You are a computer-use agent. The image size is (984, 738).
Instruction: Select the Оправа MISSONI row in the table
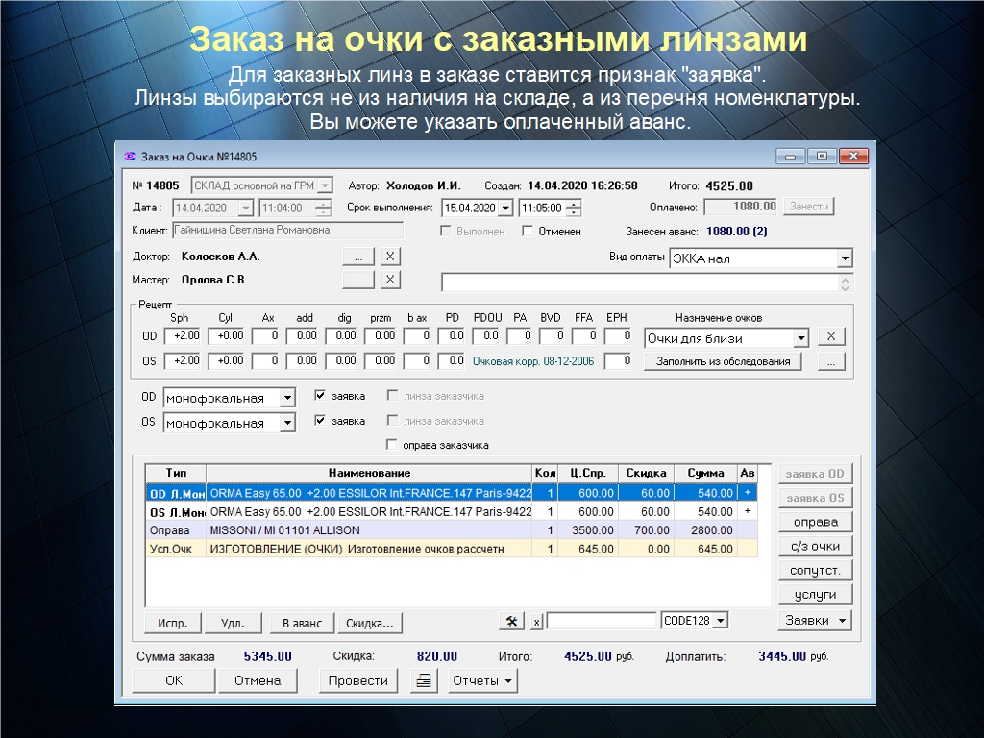[384, 530]
